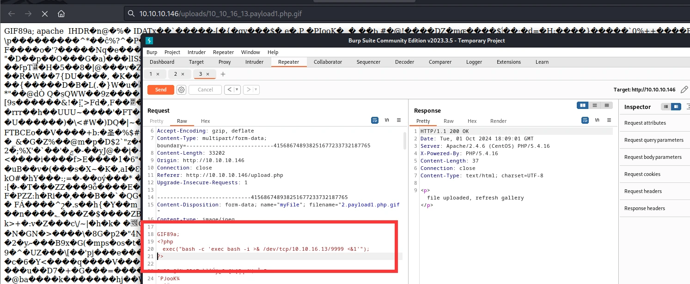This screenshot has width=690, height=284.
Task: Expand Response headers in Inspector
Action: pos(655,208)
